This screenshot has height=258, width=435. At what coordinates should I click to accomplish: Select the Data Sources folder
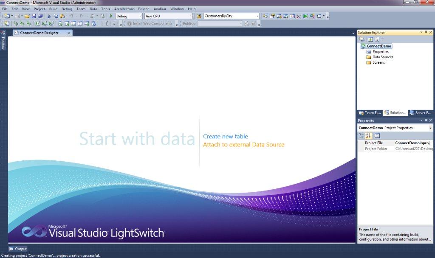tap(383, 57)
